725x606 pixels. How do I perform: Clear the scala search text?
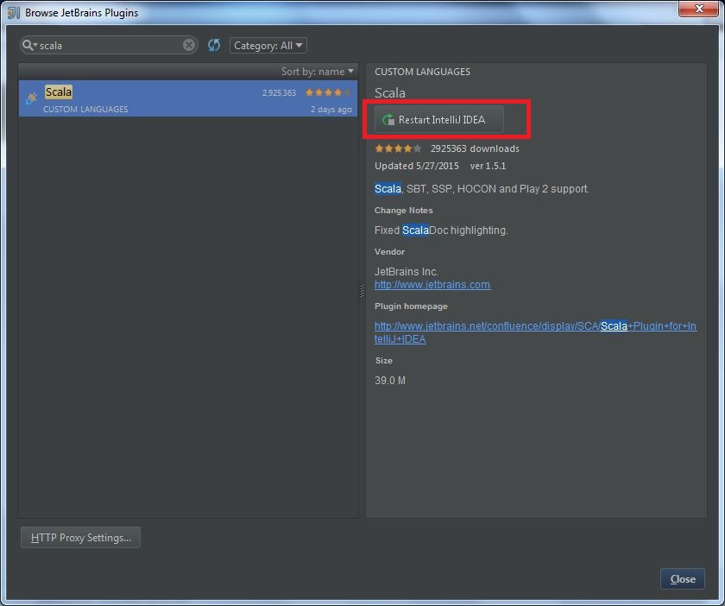click(x=189, y=45)
